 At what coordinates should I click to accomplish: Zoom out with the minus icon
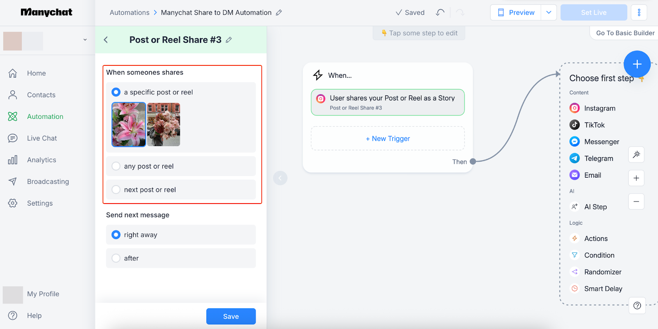click(x=636, y=202)
